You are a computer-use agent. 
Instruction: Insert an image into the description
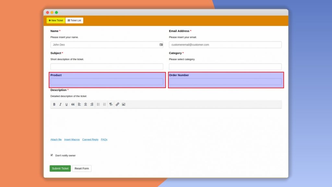click(124, 104)
